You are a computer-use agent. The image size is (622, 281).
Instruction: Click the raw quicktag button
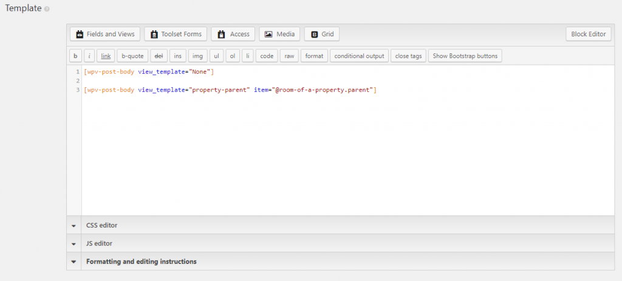289,56
